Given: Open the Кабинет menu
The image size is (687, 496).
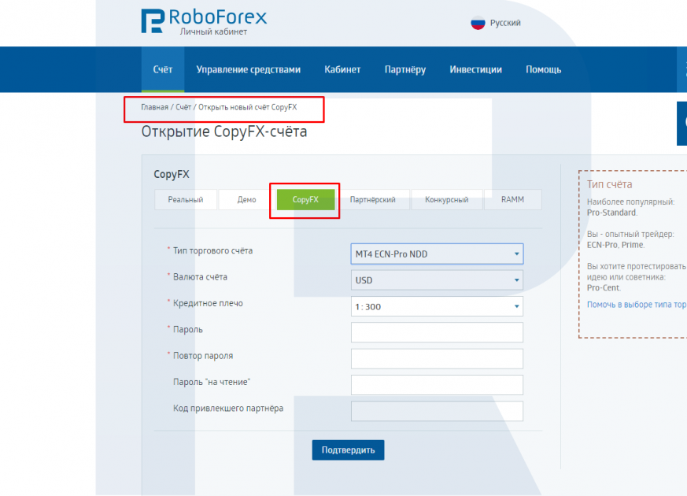Looking at the screenshot, I should 342,69.
